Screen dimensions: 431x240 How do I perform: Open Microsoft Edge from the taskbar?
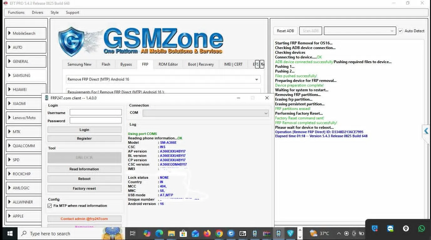pos(159,233)
